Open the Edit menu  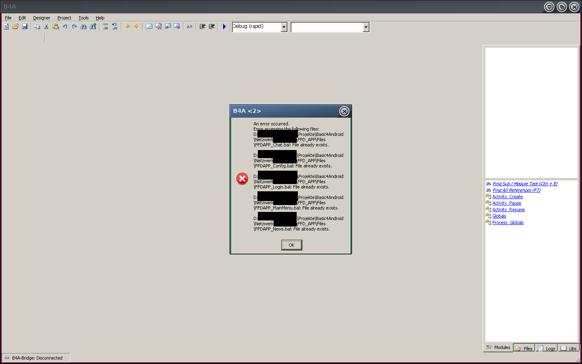(x=22, y=18)
